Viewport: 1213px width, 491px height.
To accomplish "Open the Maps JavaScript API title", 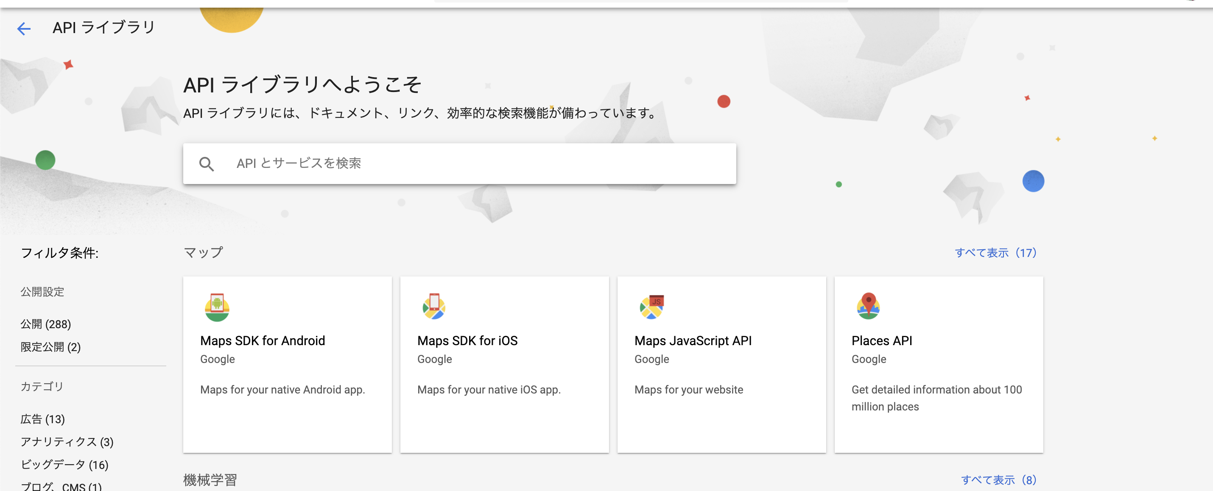I will pyautogui.click(x=693, y=340).
